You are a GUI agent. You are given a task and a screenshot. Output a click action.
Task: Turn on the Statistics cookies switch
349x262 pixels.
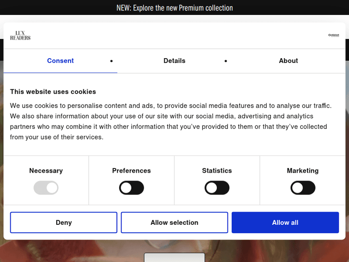(x=217, y=188)
